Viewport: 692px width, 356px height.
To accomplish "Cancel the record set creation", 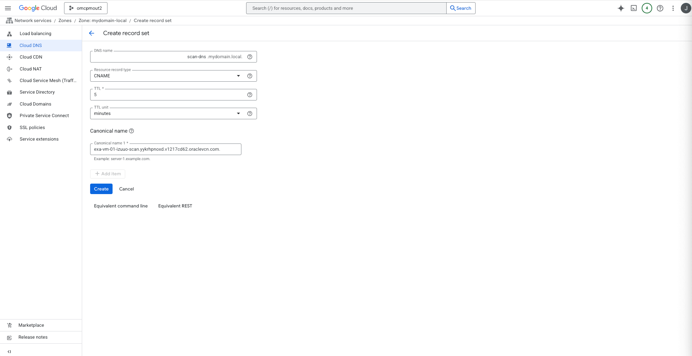I will click(126, 189).
